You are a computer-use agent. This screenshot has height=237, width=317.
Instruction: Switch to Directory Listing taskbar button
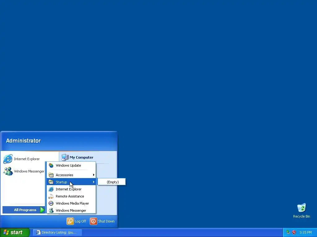click(x=57, y=232)
